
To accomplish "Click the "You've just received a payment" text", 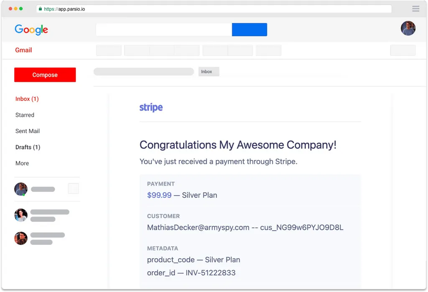I will click(218, 161).
